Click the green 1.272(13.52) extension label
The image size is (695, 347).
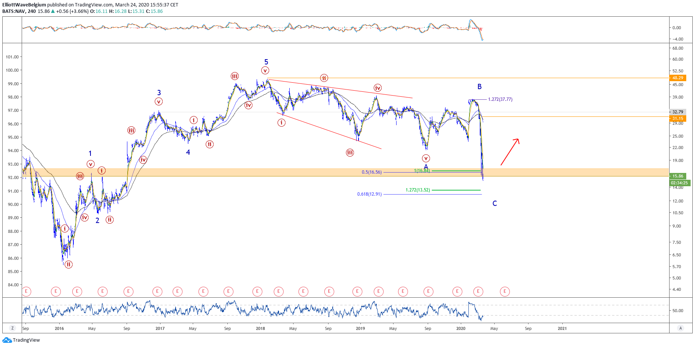(x=418, y=190)
